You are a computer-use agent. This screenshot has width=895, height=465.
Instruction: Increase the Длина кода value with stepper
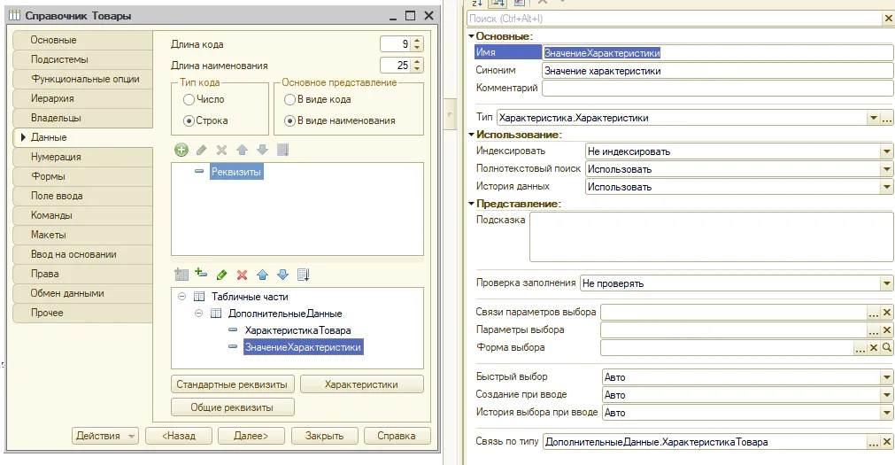pyautogui.click(x=417, y=41)
